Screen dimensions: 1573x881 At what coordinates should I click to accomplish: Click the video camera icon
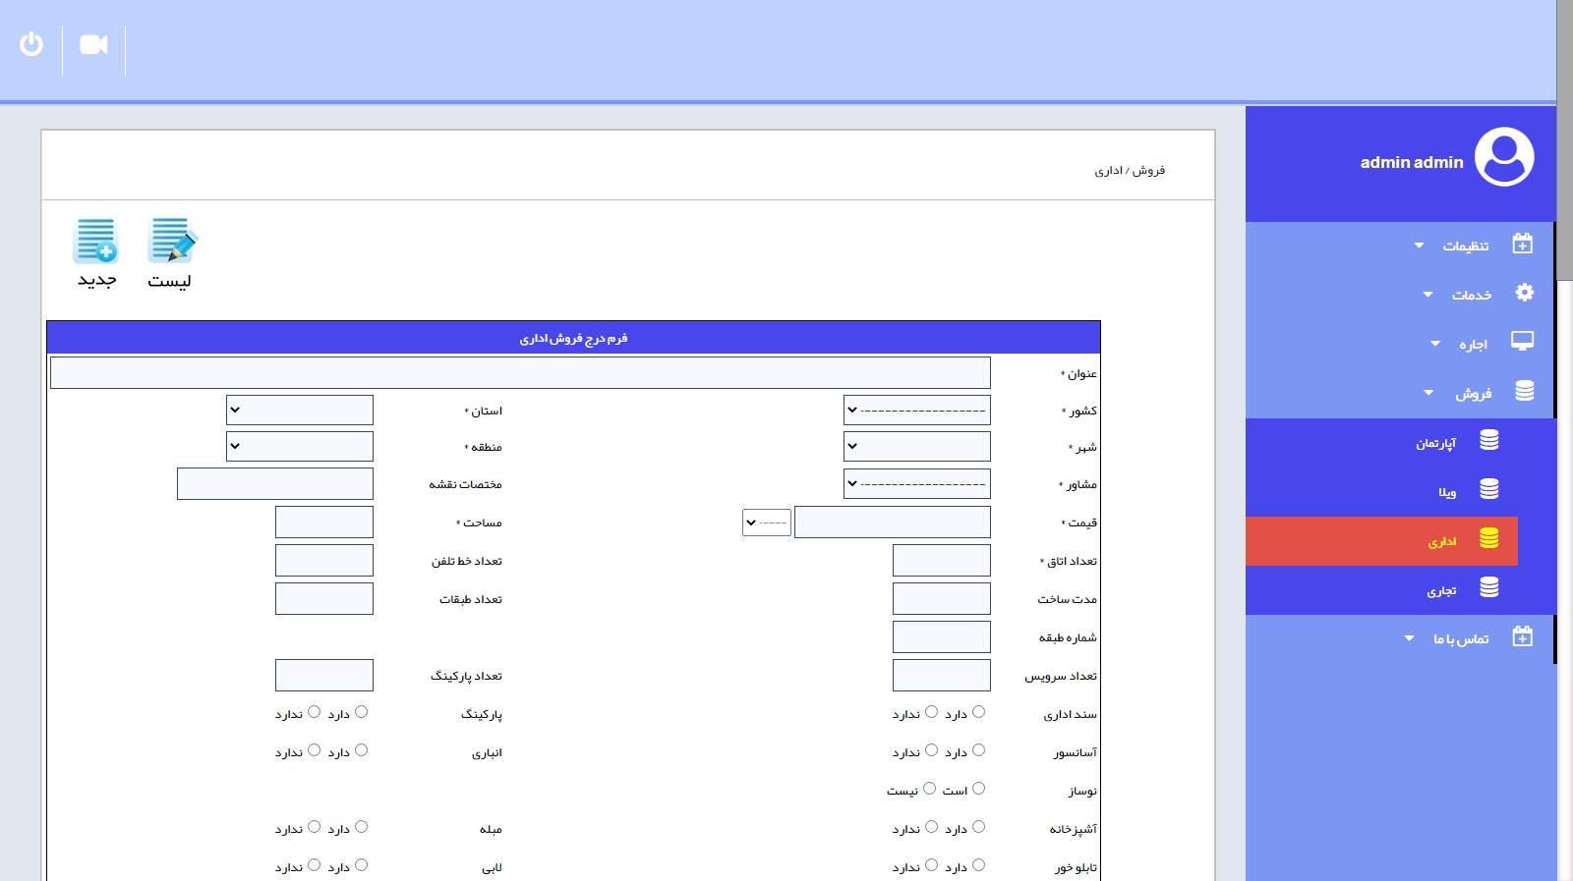tap(93, 44)
